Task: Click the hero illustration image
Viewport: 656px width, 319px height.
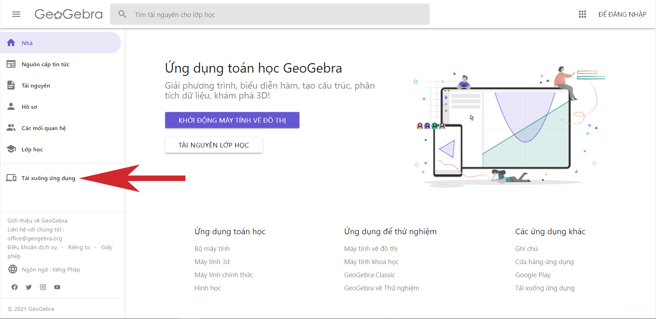Action: [x=510, y=126]
